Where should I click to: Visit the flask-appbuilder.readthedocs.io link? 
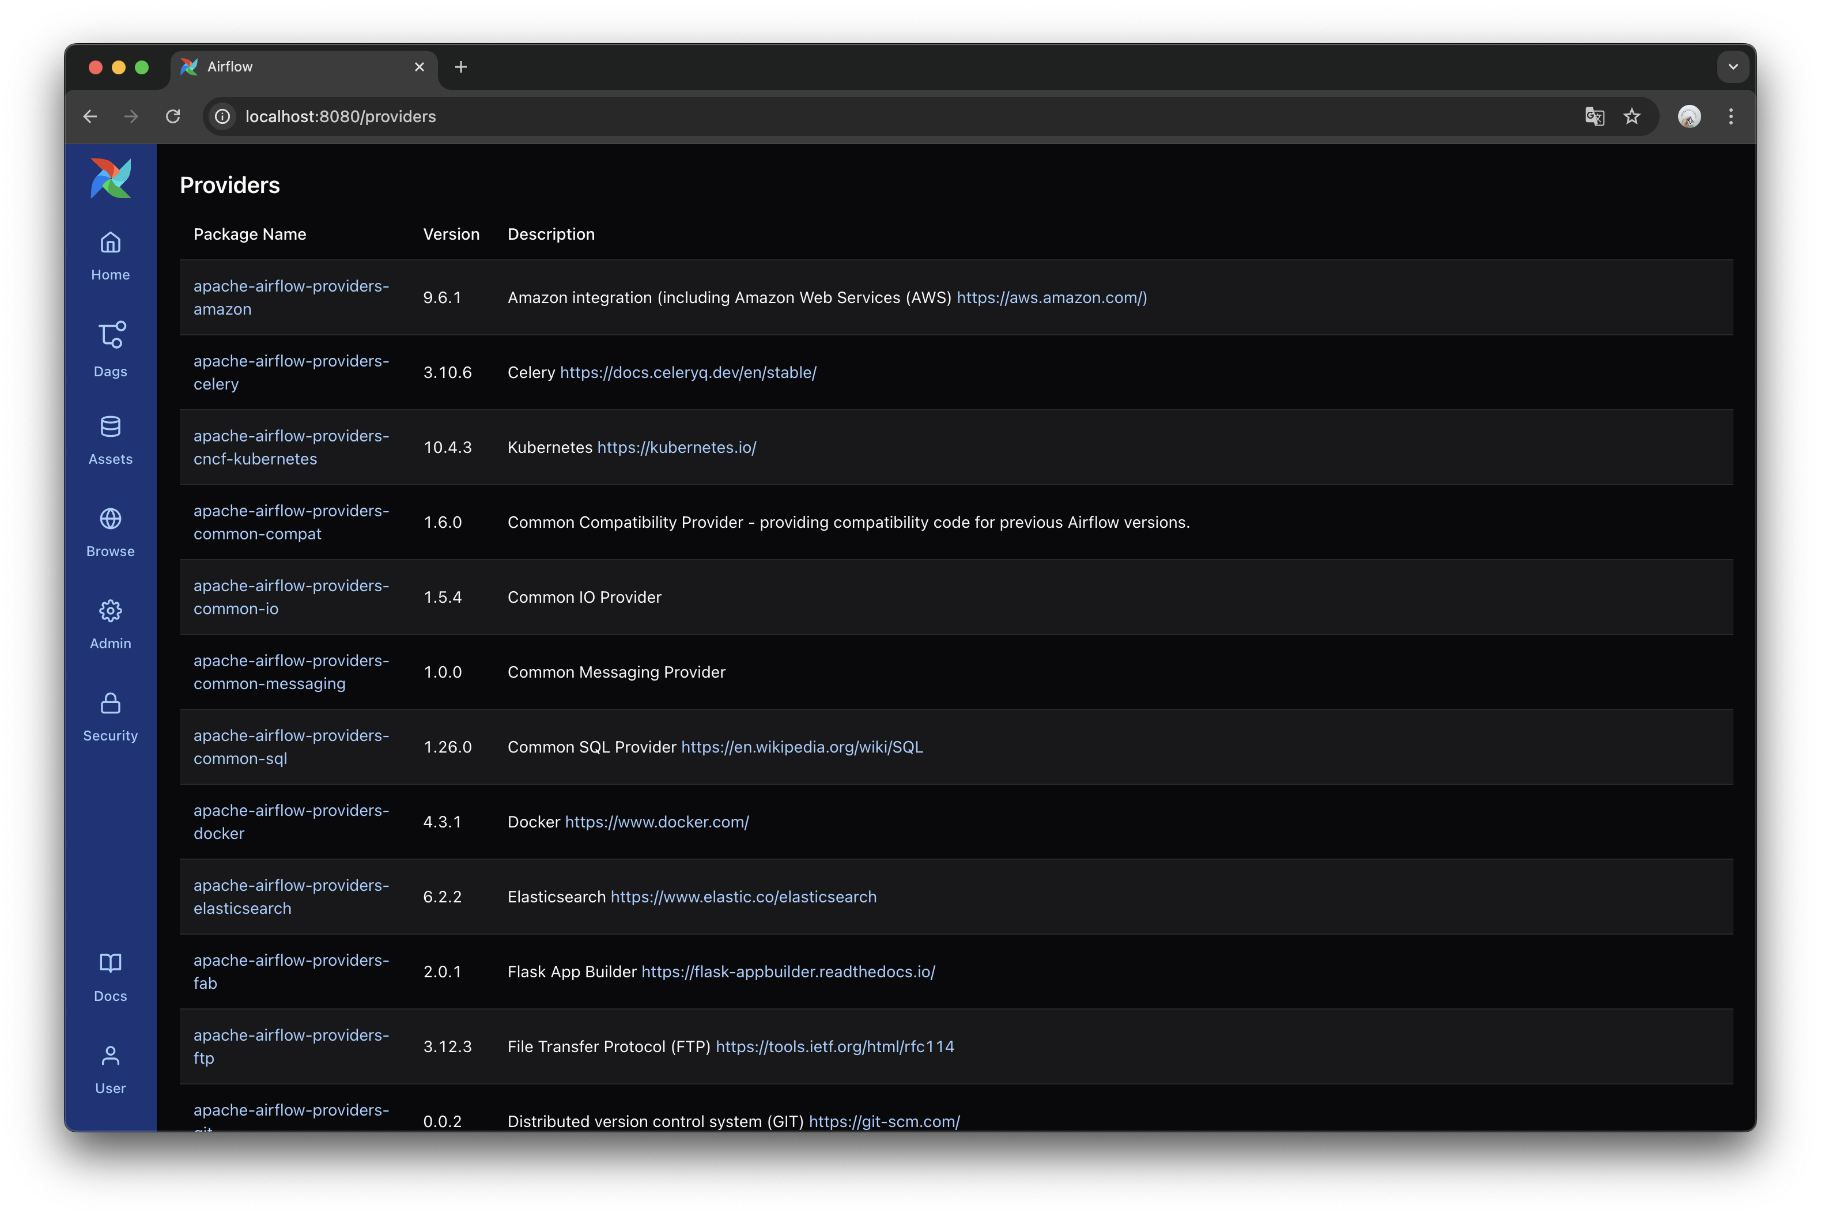pos(788,972)
